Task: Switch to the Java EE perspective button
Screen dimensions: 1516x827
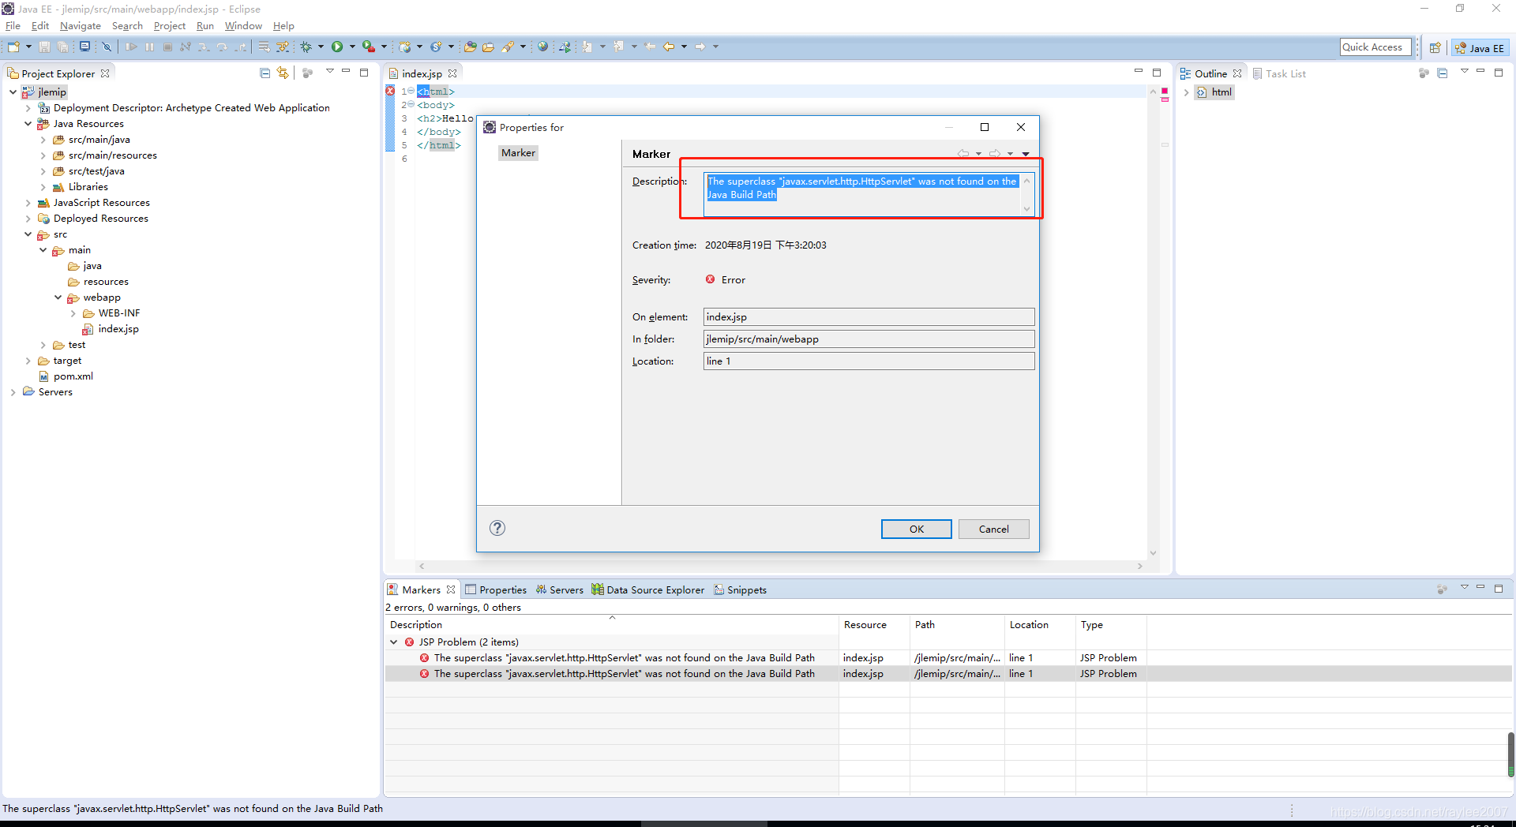Action: click(1480, 48)
